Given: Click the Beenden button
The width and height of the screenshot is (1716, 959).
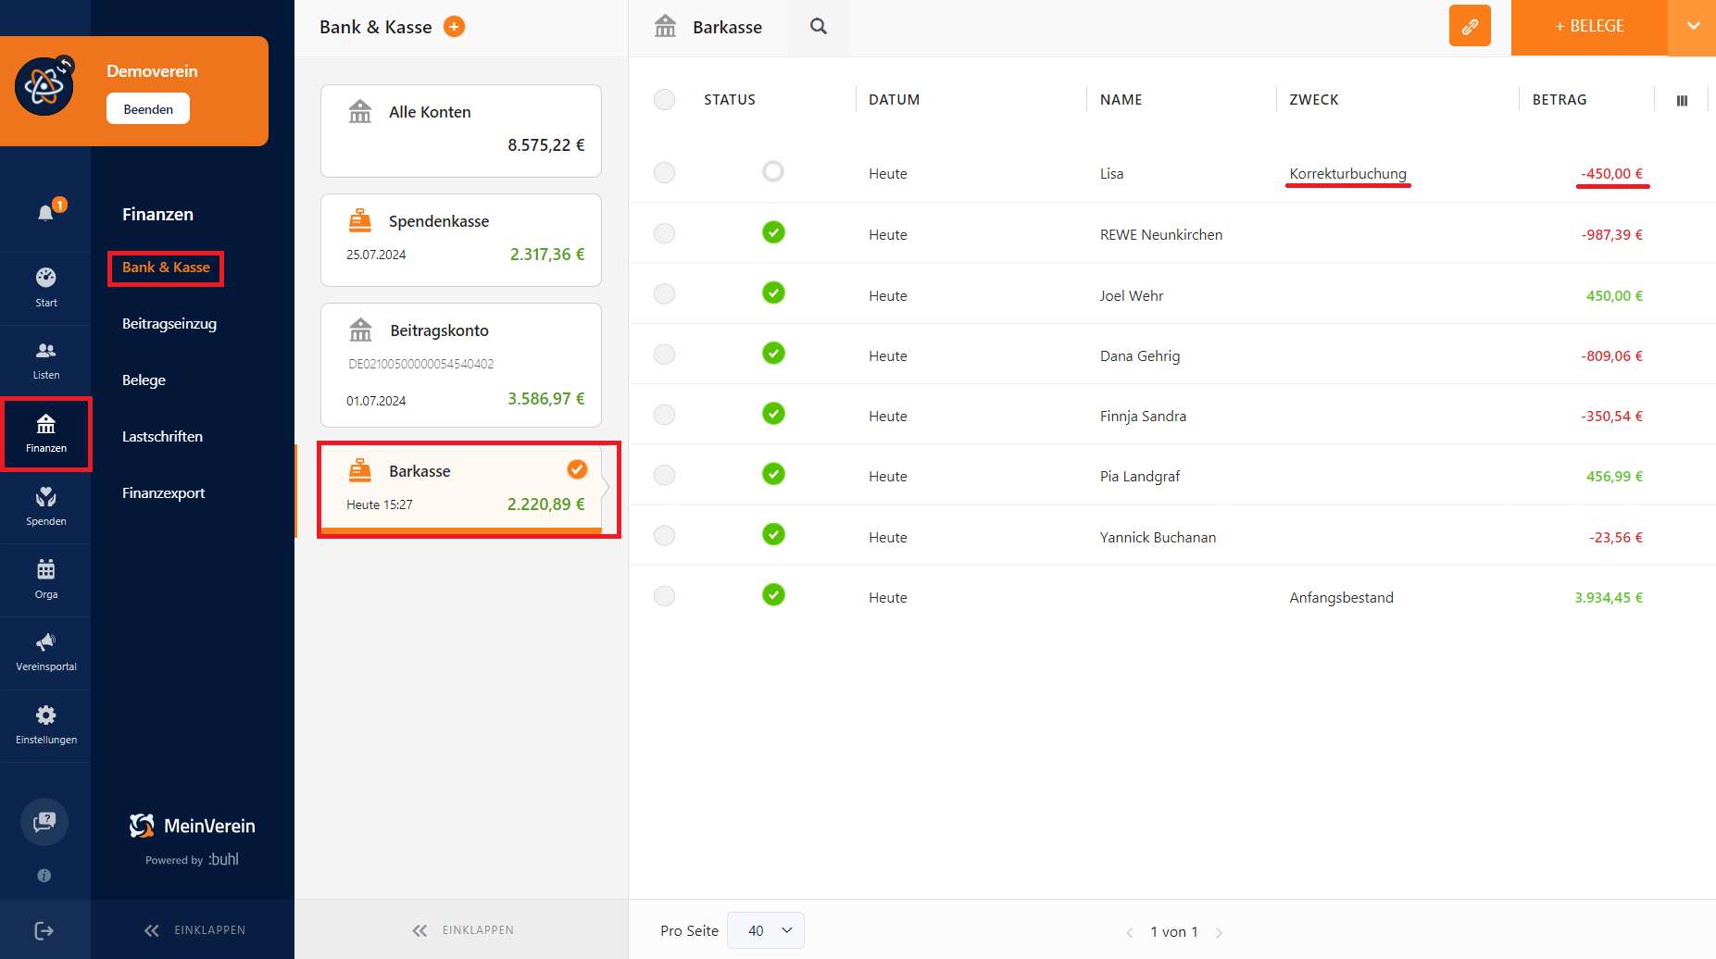Looking at the screenshot, I should click(148, 109).
